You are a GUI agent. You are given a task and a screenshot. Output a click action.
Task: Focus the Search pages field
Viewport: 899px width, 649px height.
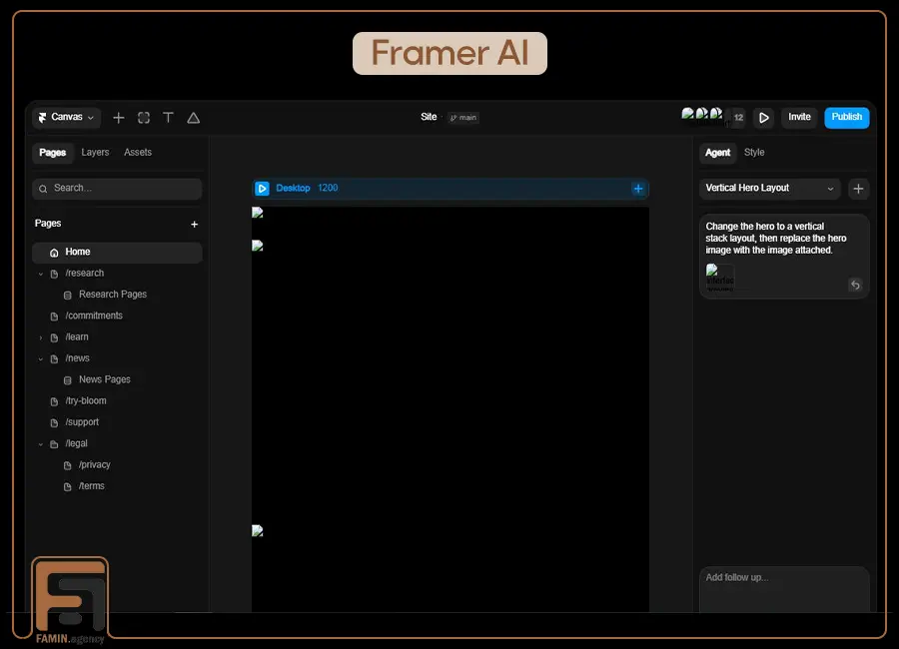pos(117,189)
